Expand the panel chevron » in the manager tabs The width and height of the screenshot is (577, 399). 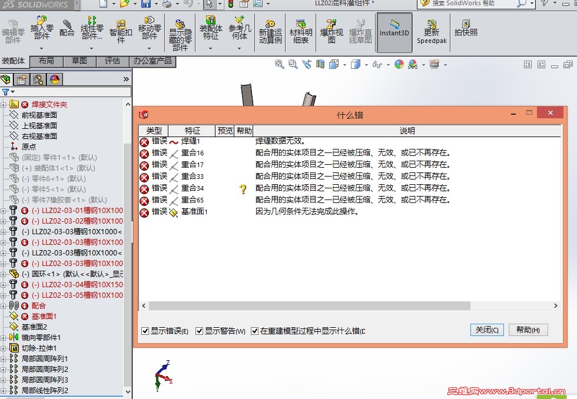126,79
